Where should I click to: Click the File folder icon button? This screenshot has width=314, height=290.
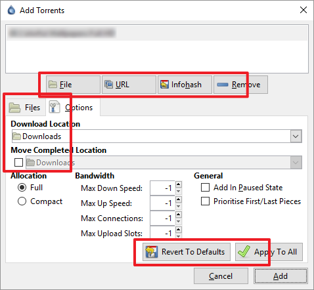pos(53,85)
